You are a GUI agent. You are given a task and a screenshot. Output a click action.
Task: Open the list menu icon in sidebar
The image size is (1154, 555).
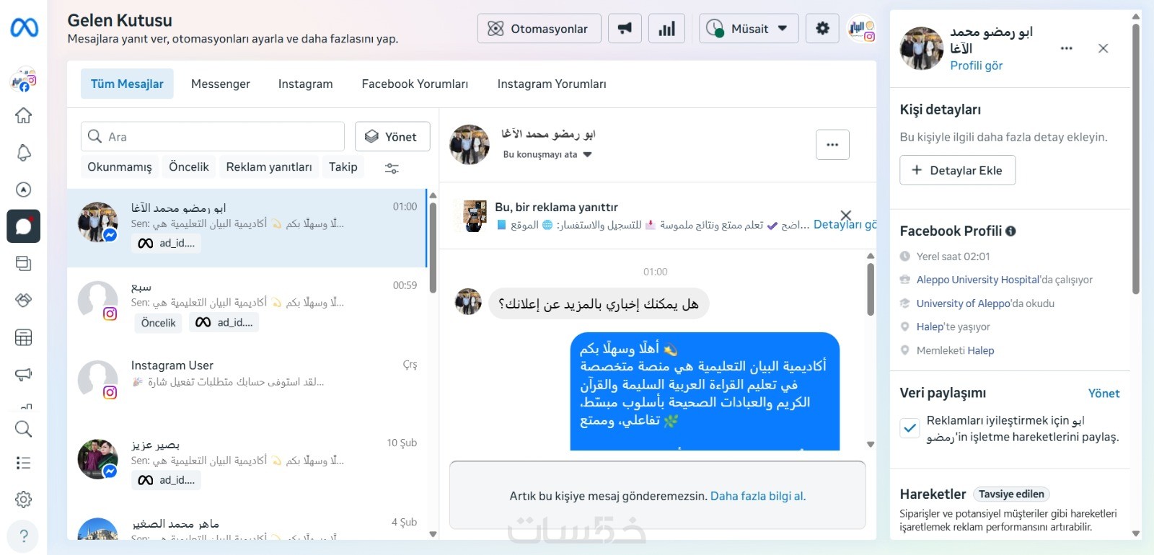click(x=24, y=463)
